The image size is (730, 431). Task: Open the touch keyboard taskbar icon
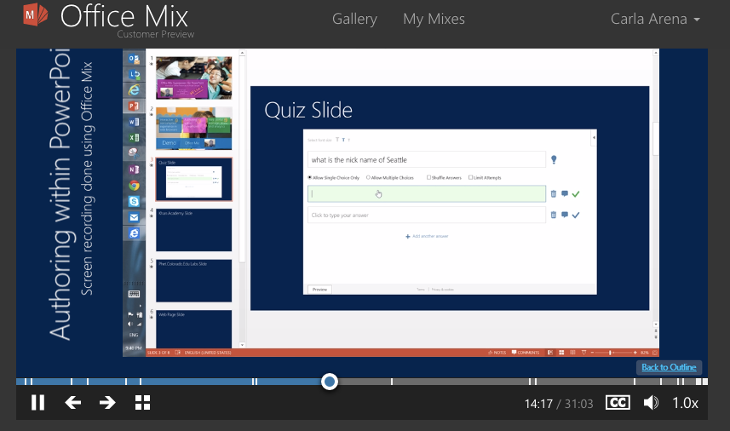134,294
